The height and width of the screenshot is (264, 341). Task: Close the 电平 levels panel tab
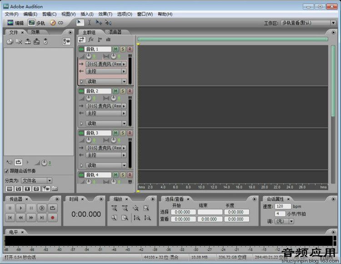coord(22,232)
